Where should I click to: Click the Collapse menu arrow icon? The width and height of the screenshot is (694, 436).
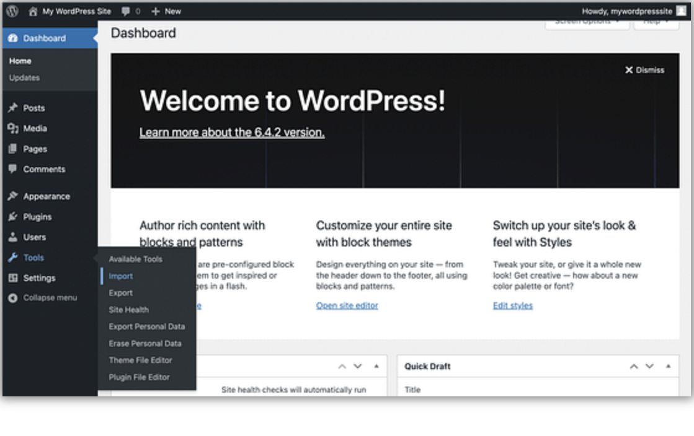[x=13, y=298]
